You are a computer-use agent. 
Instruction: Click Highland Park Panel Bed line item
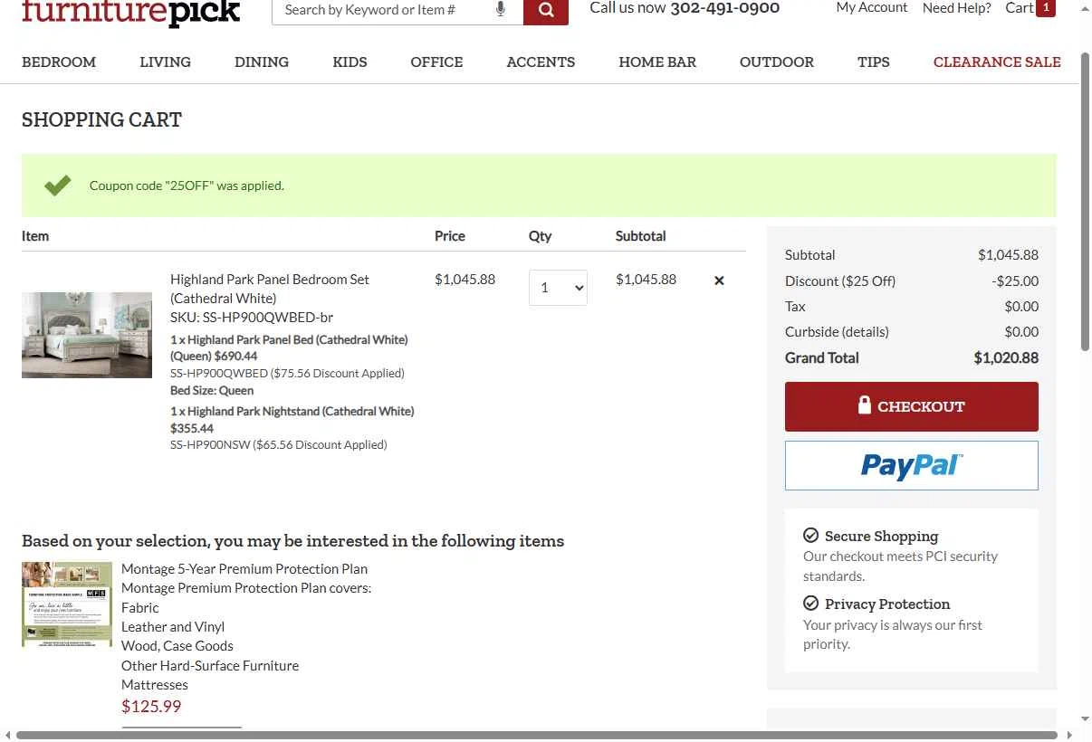[x=289, y=348]
